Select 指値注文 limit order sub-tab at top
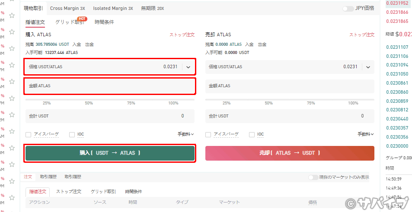The width and height of the screenshot is (412, 212). 35,22
